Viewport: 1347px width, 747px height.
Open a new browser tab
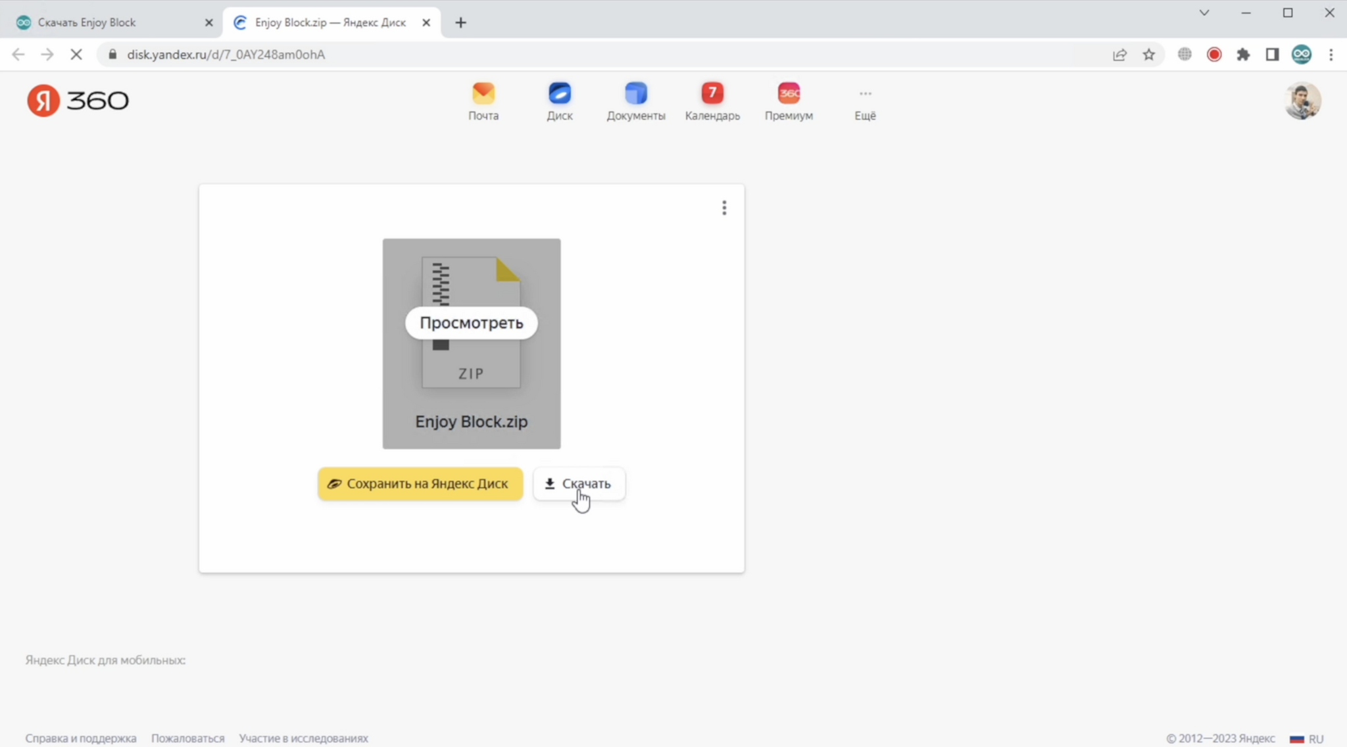point(460,22)
